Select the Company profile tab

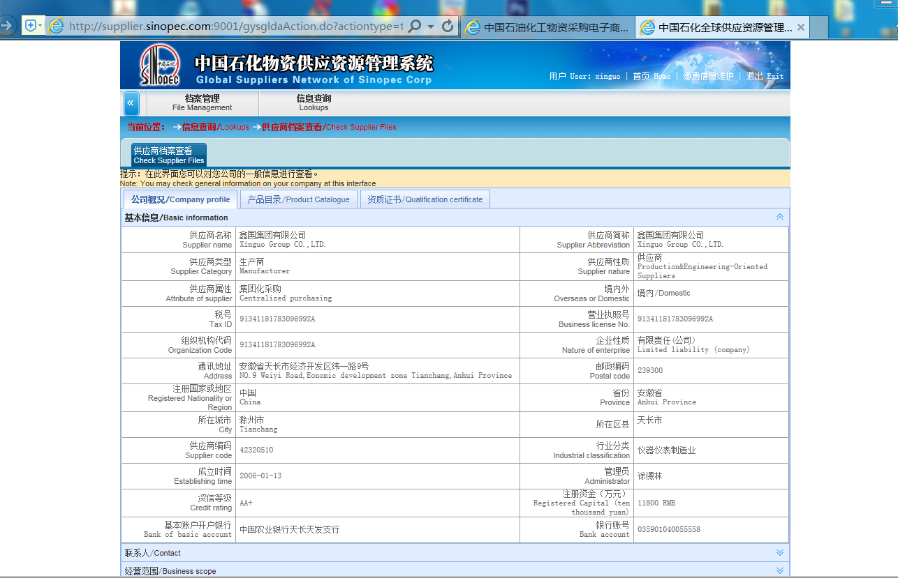(x=180, y=199)
